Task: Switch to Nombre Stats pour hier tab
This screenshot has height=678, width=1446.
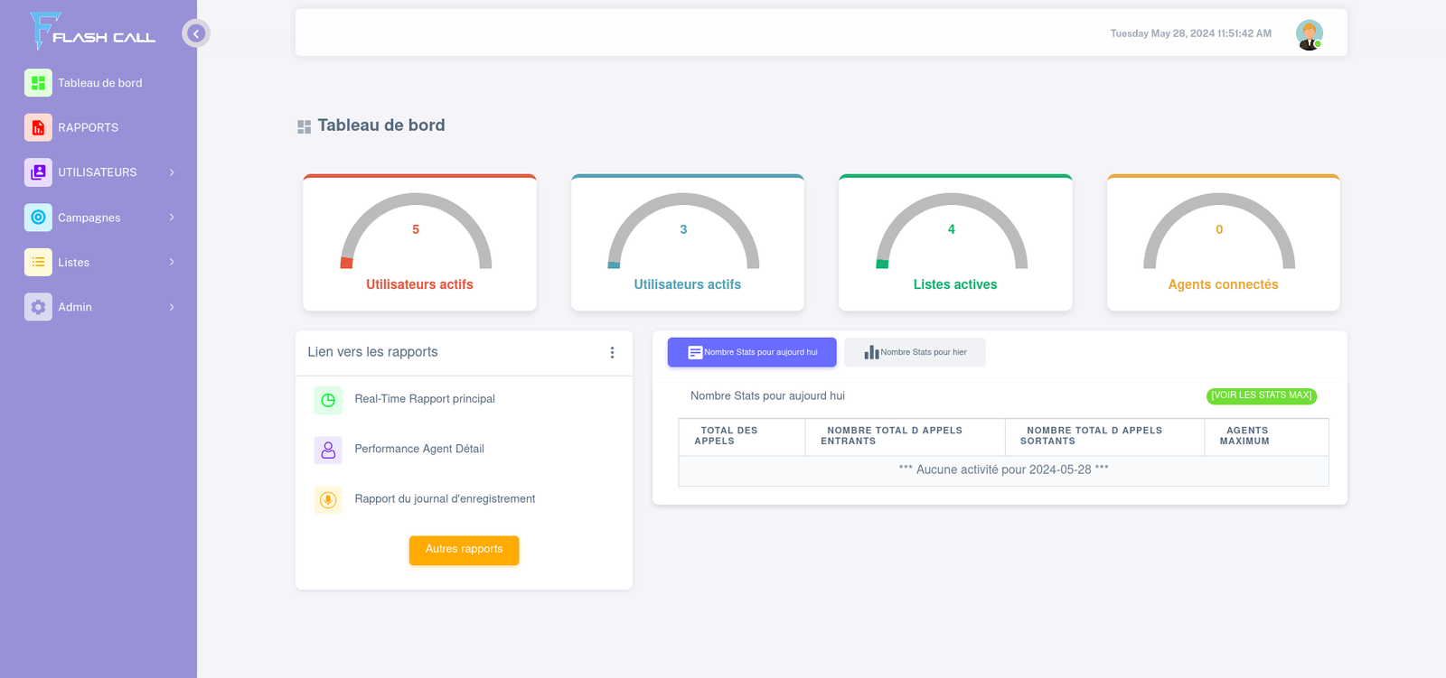Action: (915, 352)
